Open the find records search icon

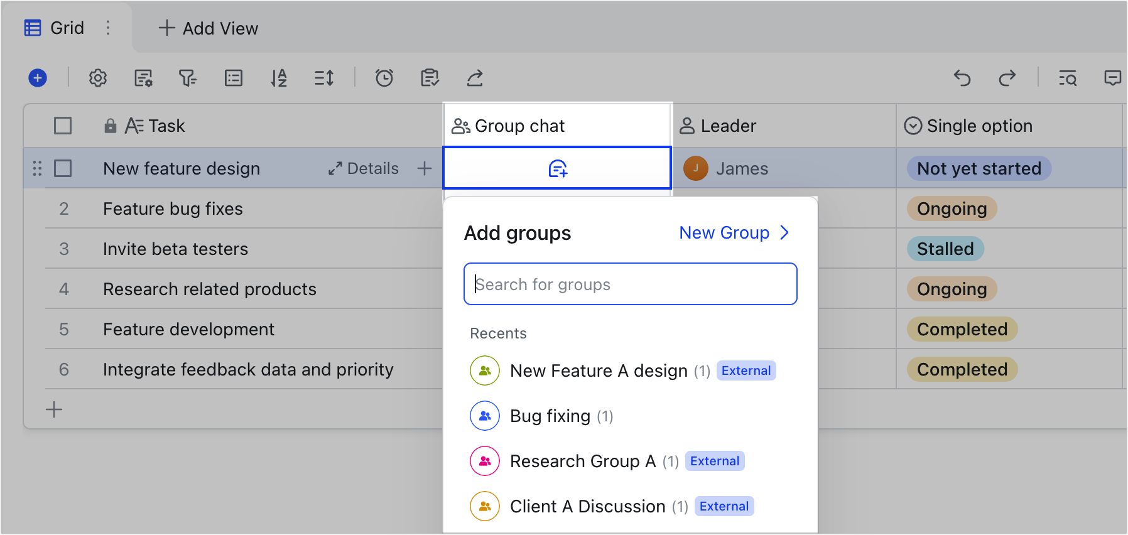1068,78
